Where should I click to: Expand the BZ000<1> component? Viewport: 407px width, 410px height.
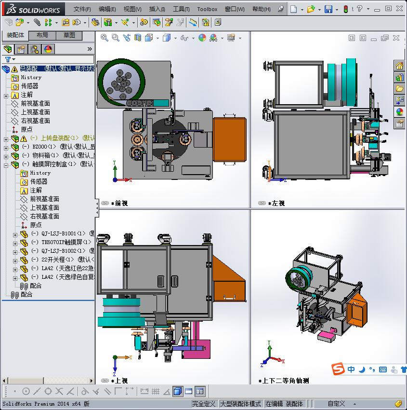[6, 148]
